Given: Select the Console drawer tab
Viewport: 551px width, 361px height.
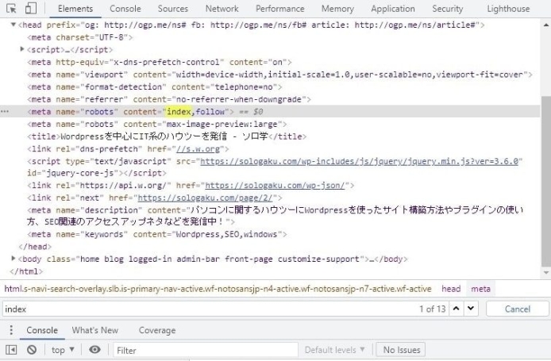Looking at the screenshot, I should [42, 330].
